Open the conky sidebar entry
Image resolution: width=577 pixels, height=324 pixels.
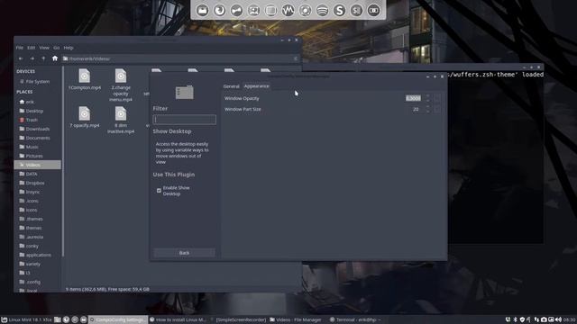[x=29, y=246]
